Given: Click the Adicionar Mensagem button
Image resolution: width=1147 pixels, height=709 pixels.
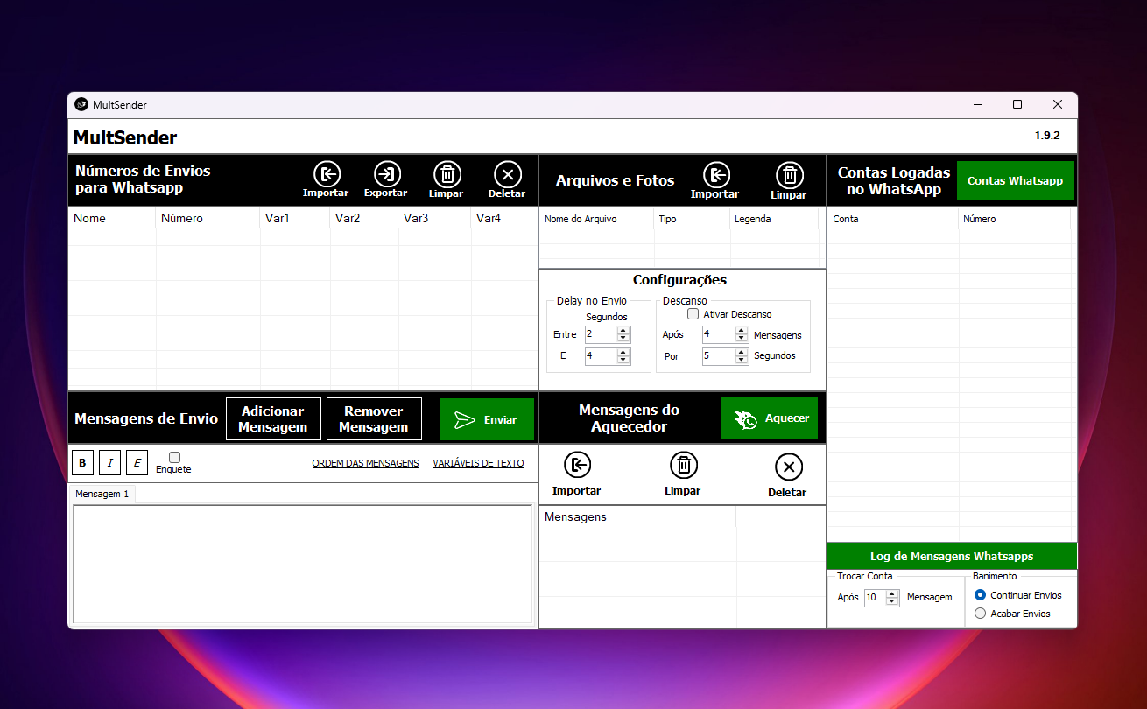Looking at the screenshot, I should (x=272, y=419).
